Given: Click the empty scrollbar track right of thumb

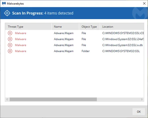Looking at the screenshot, I should [118, 99].
